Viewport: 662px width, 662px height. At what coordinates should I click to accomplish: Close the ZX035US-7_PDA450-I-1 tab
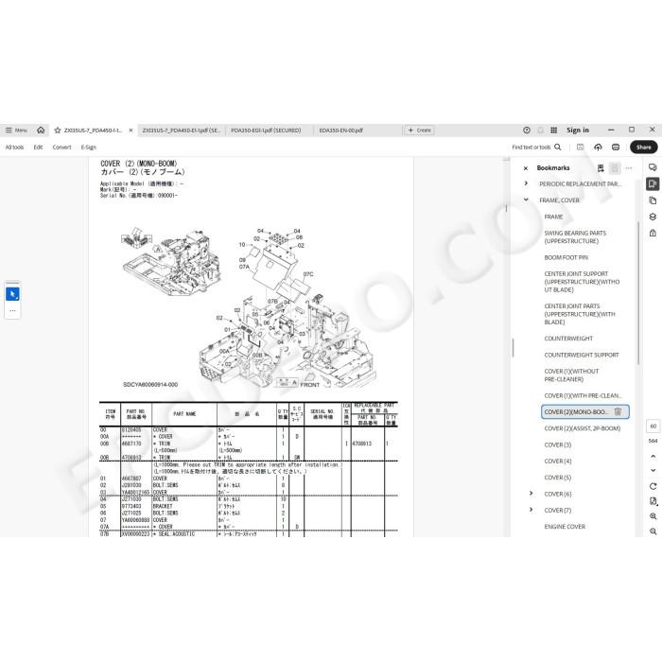pos(131,131)
